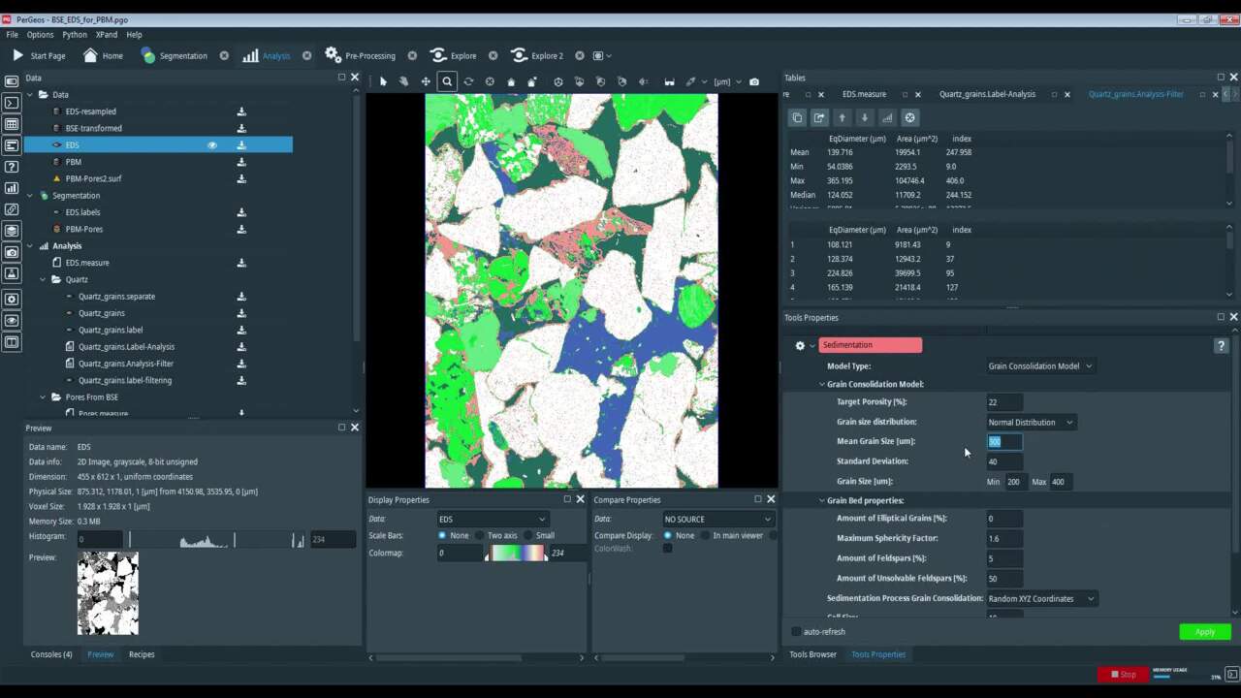Click the set home view icon
1241x698 pixels.
(531, 81)
